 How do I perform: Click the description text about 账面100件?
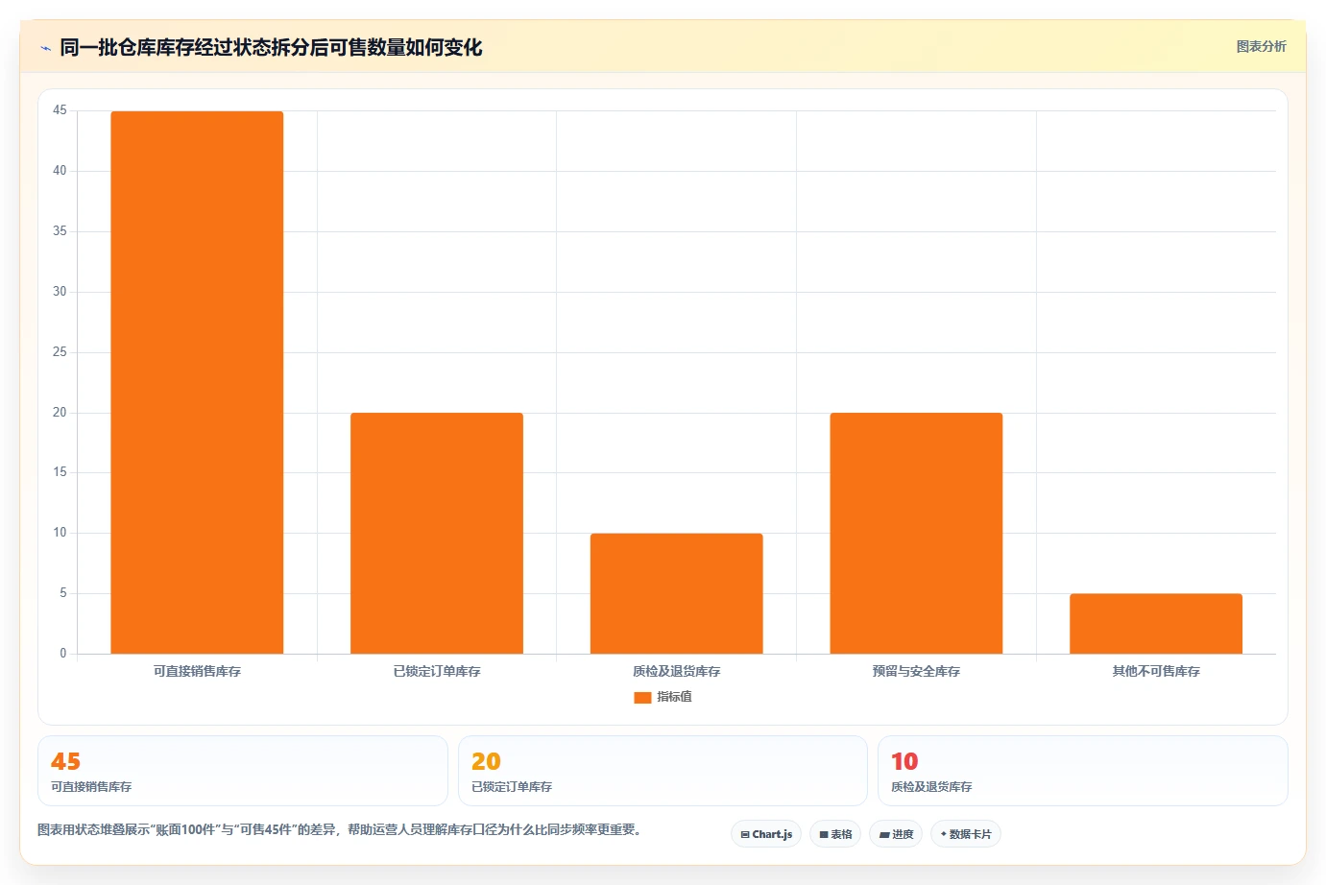pyautogui.click(x=340, y=829)
